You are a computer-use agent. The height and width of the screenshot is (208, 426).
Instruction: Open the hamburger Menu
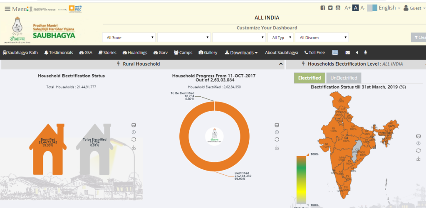tap(7, 9)
